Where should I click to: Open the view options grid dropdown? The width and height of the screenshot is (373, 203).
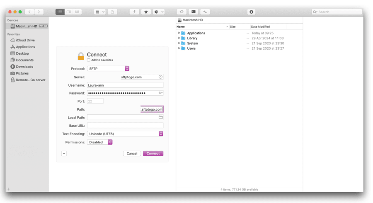(99, 12)
